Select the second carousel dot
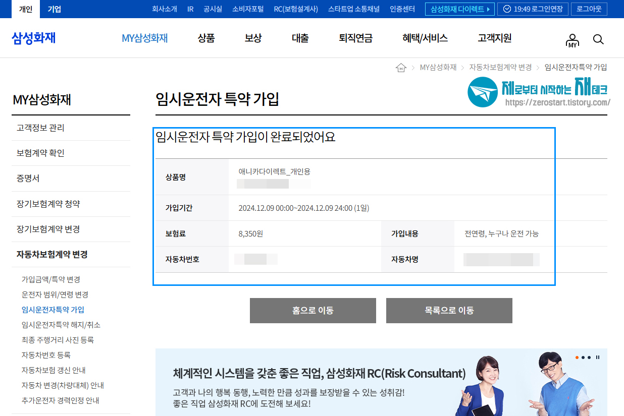Viewport: 624px width, 416px height. 583,358
